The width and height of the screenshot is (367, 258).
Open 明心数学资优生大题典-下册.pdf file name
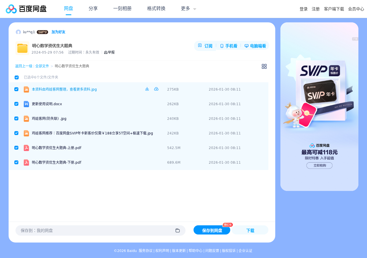tap(56, 163)
